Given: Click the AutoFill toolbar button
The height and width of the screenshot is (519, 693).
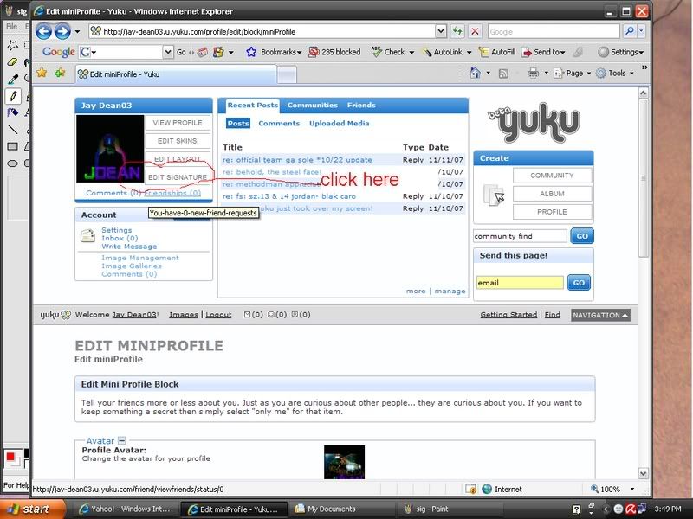Looking at the screenshot, I should 497,52.
